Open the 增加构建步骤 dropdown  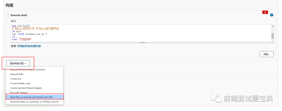pos(18,63)
